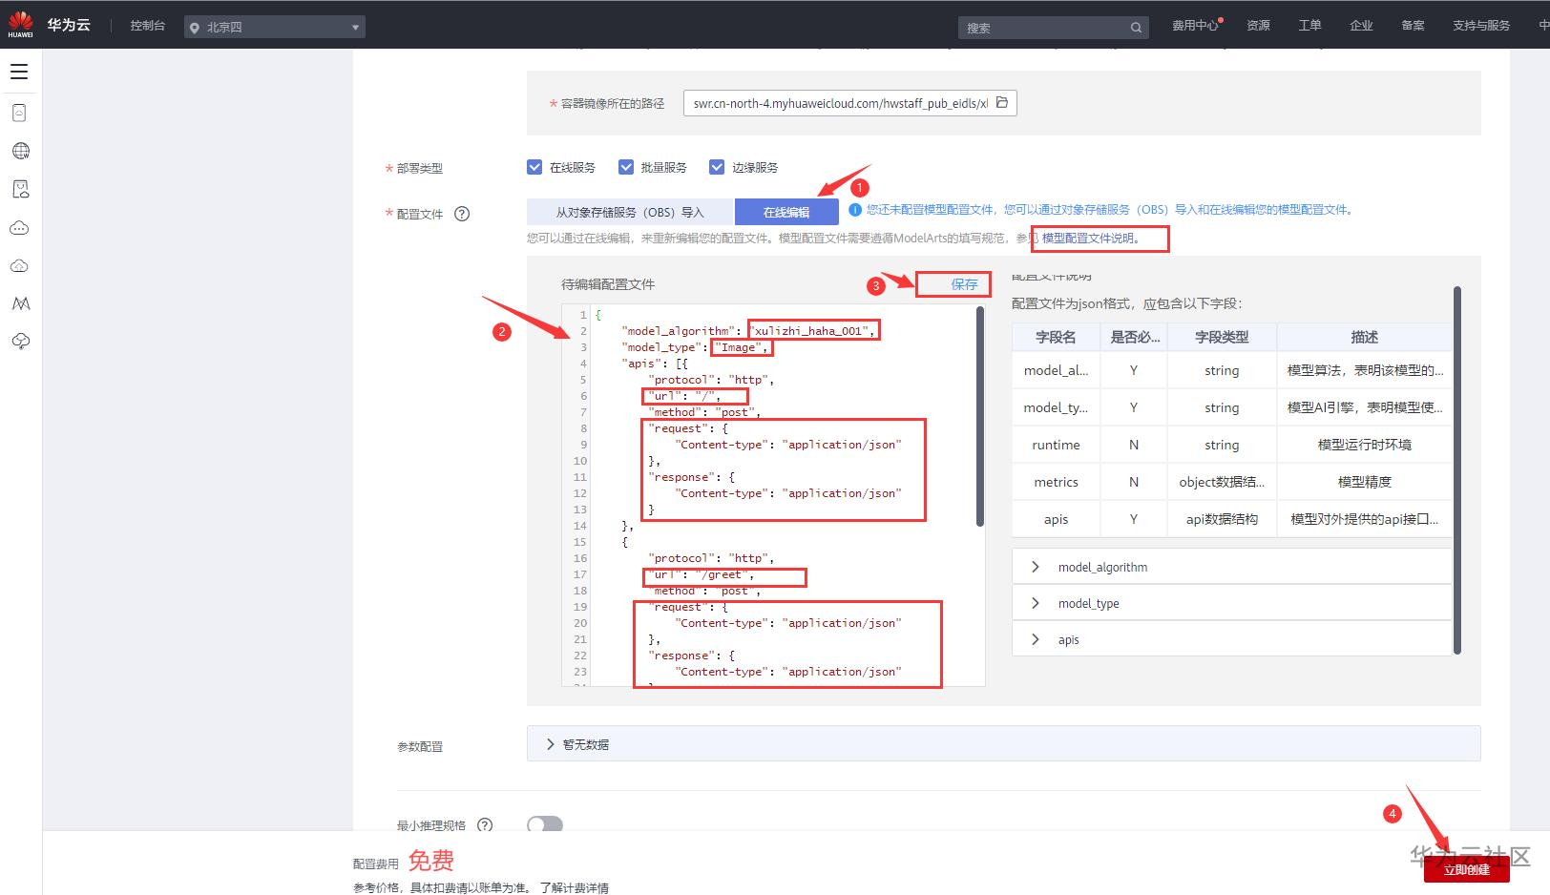Screen dimensions: 1550x895
Task: Expand the apis section
Action: [x=1231, y=639]
